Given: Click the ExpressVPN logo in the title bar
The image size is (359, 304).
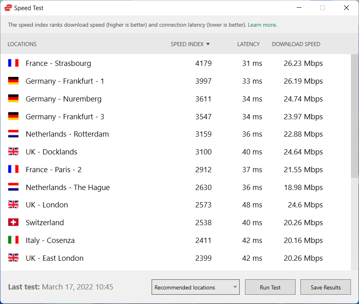Looking at the screenshot, I should 8,8.
